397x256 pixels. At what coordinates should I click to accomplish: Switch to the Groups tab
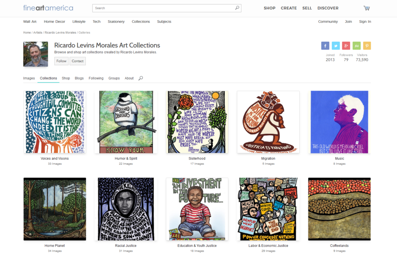click(x=114, y=78)
